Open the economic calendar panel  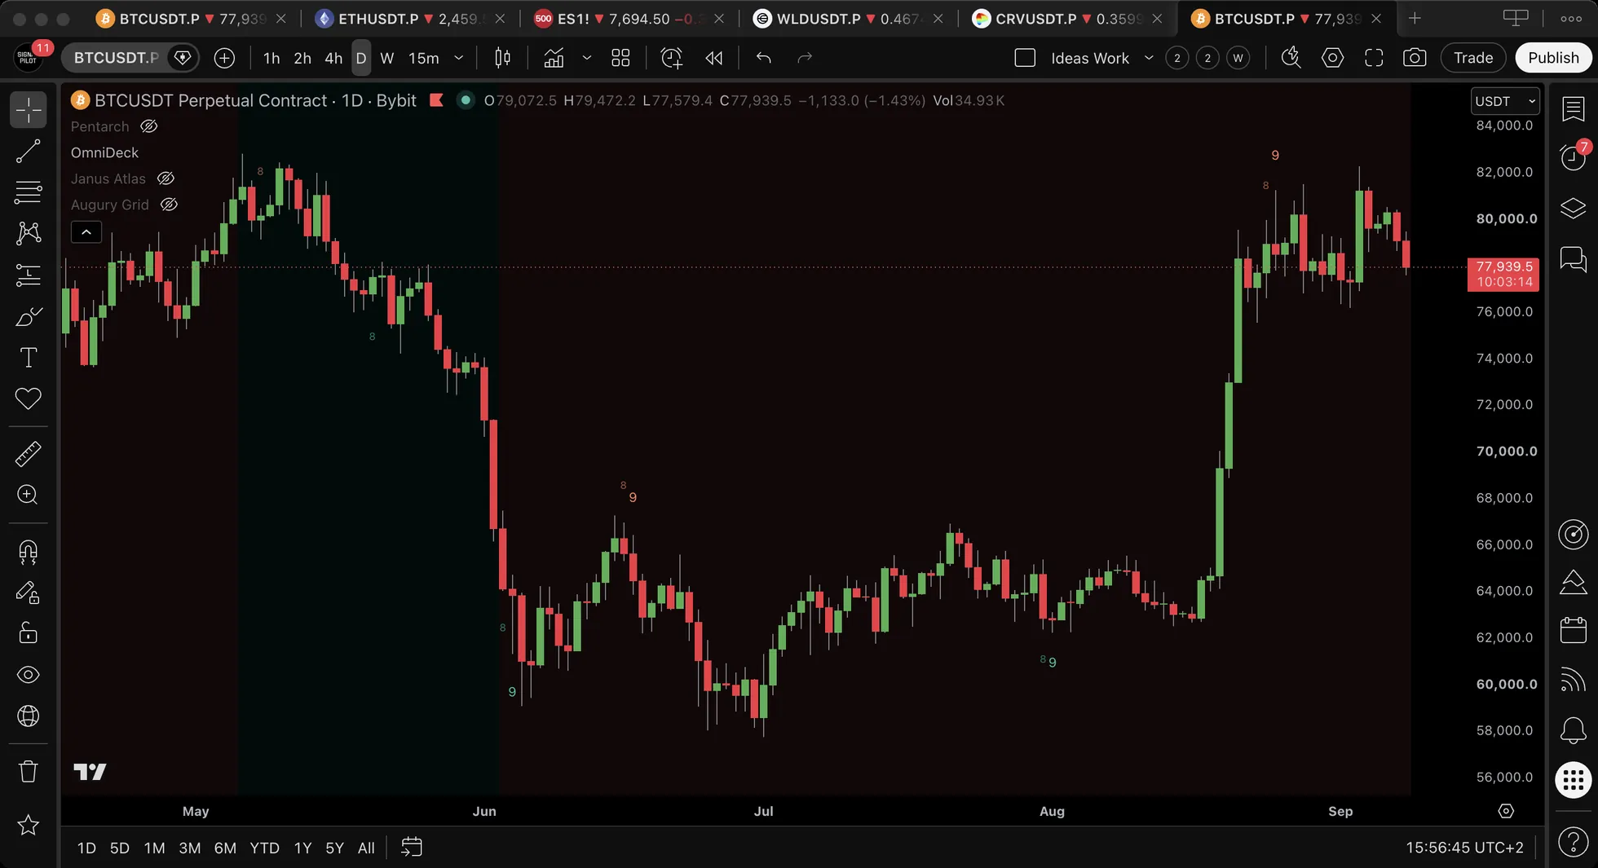pyautogui.click(x=1574, y=630)
